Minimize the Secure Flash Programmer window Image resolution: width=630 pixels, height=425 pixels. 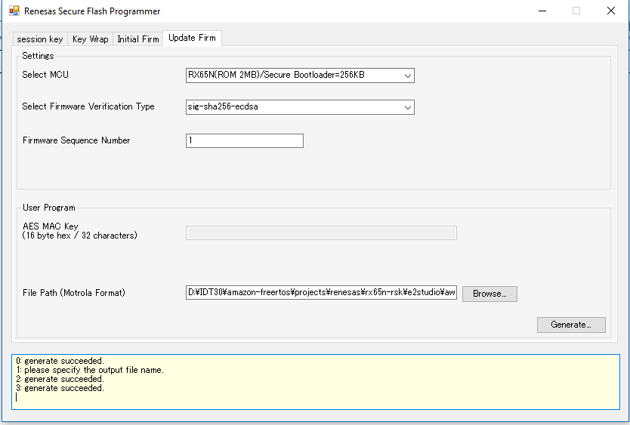[542, 11]
